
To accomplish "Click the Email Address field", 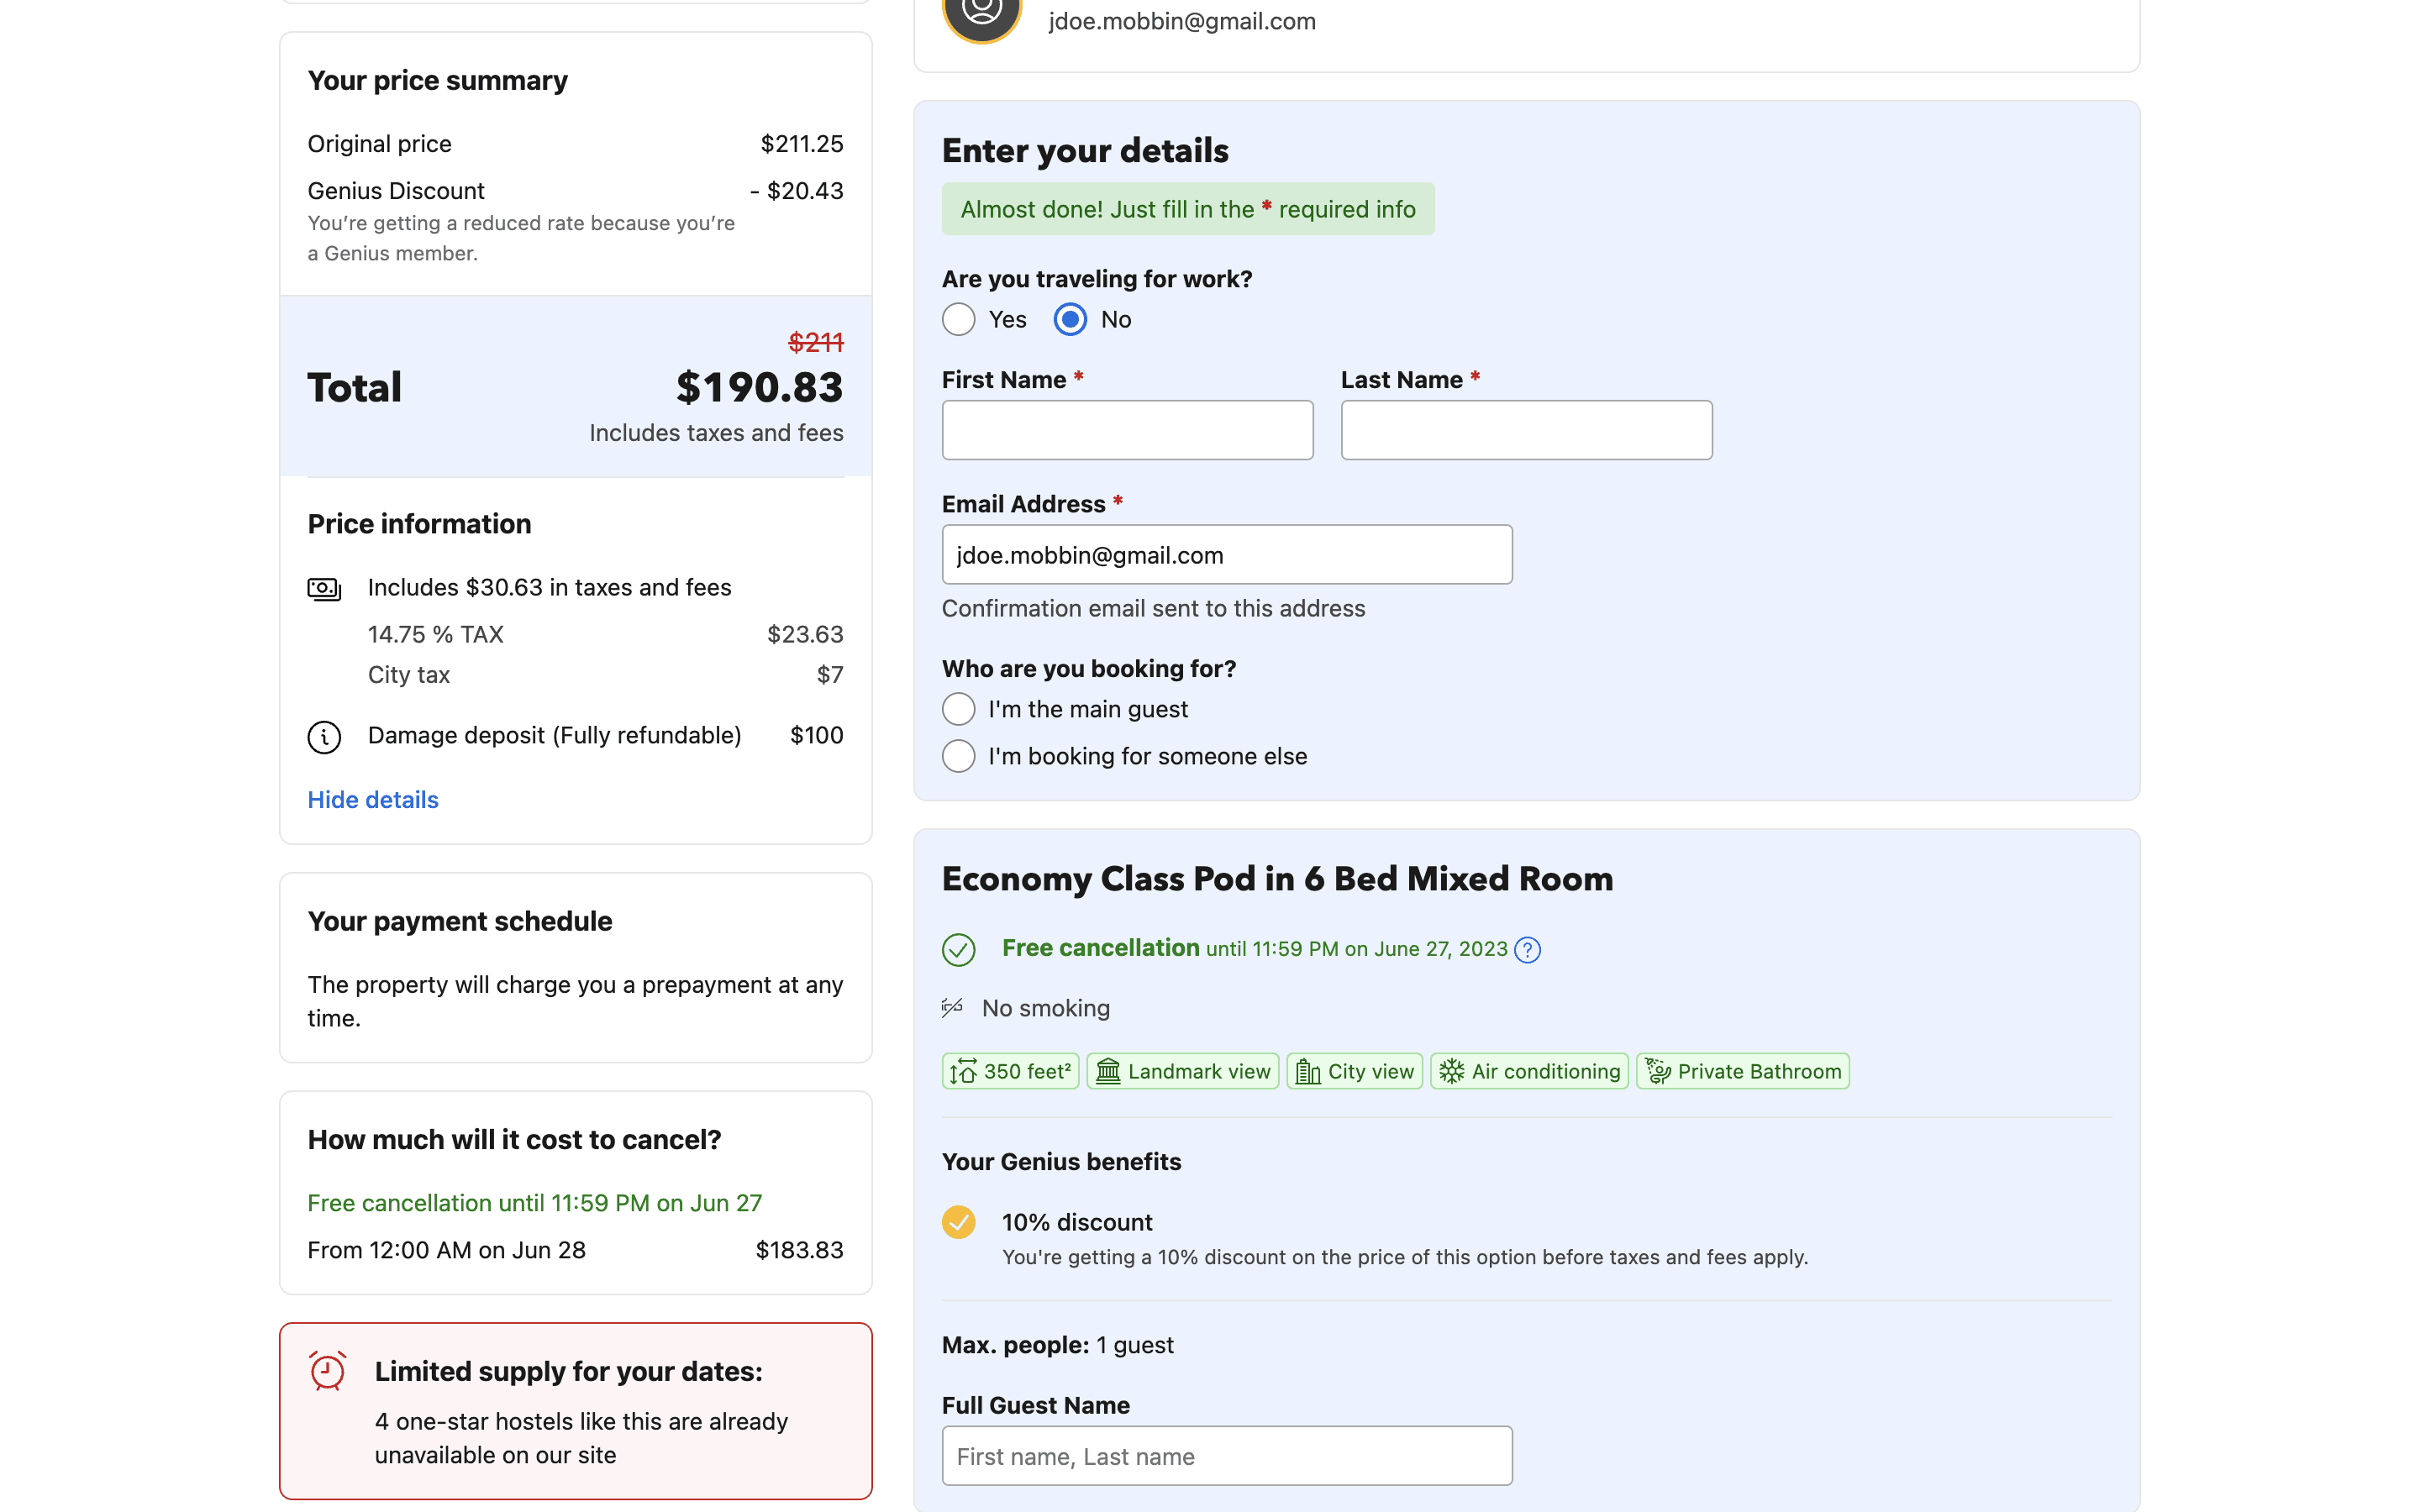I will [x=1226, y=555].
